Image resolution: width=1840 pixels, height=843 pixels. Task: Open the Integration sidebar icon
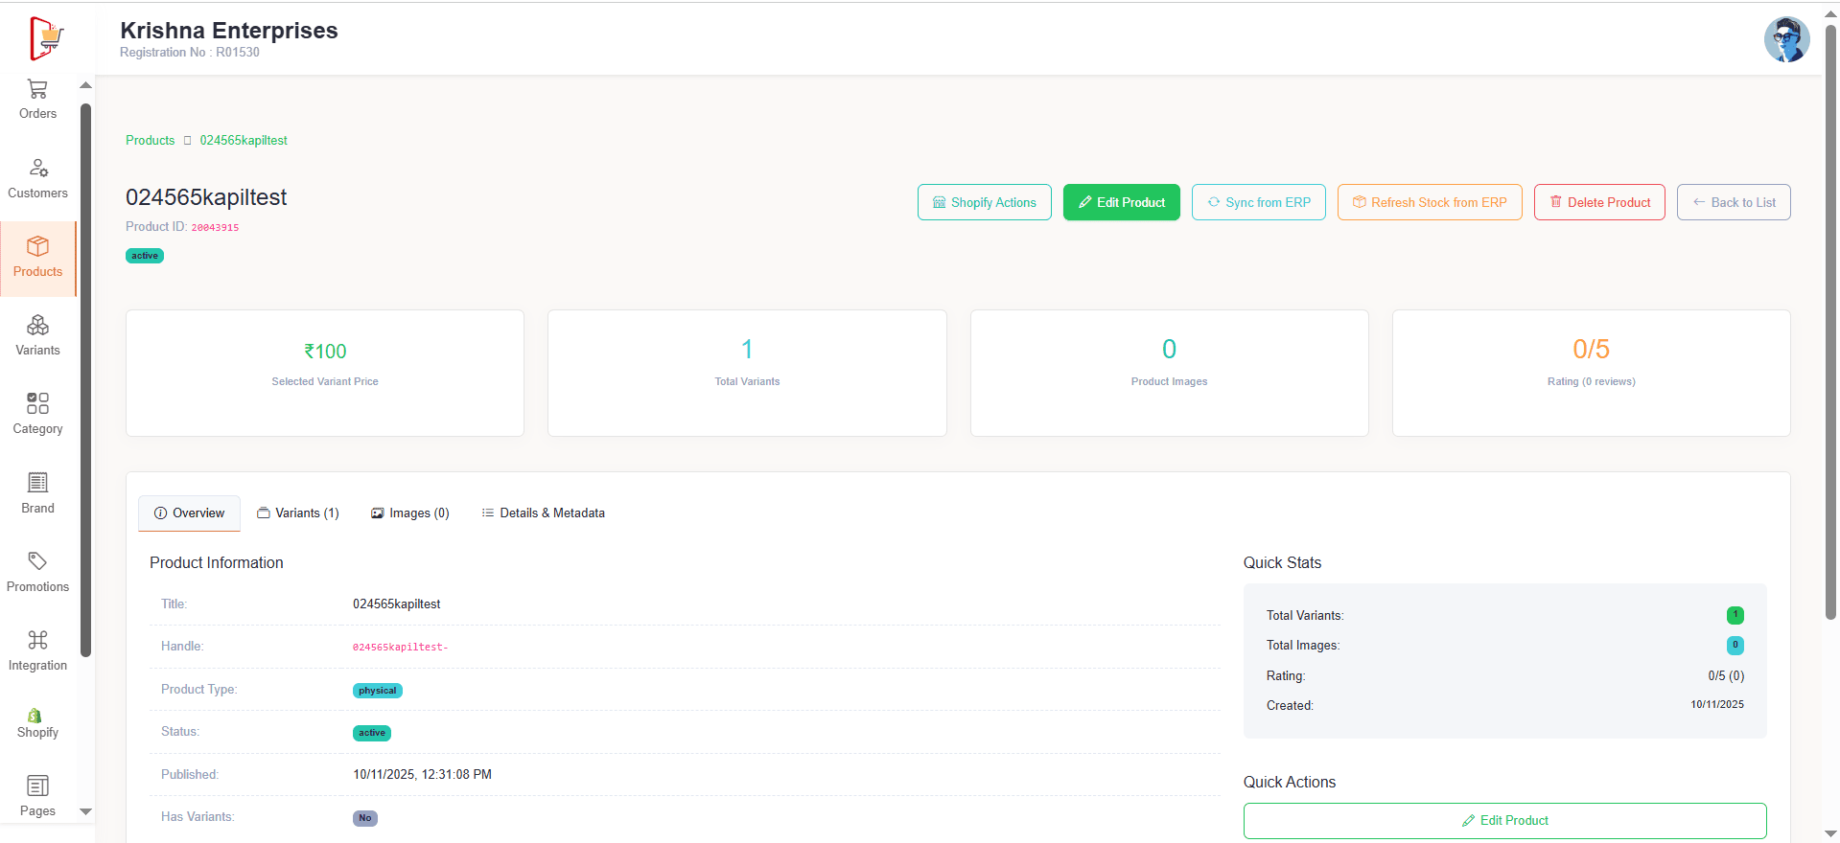(37, 640)
